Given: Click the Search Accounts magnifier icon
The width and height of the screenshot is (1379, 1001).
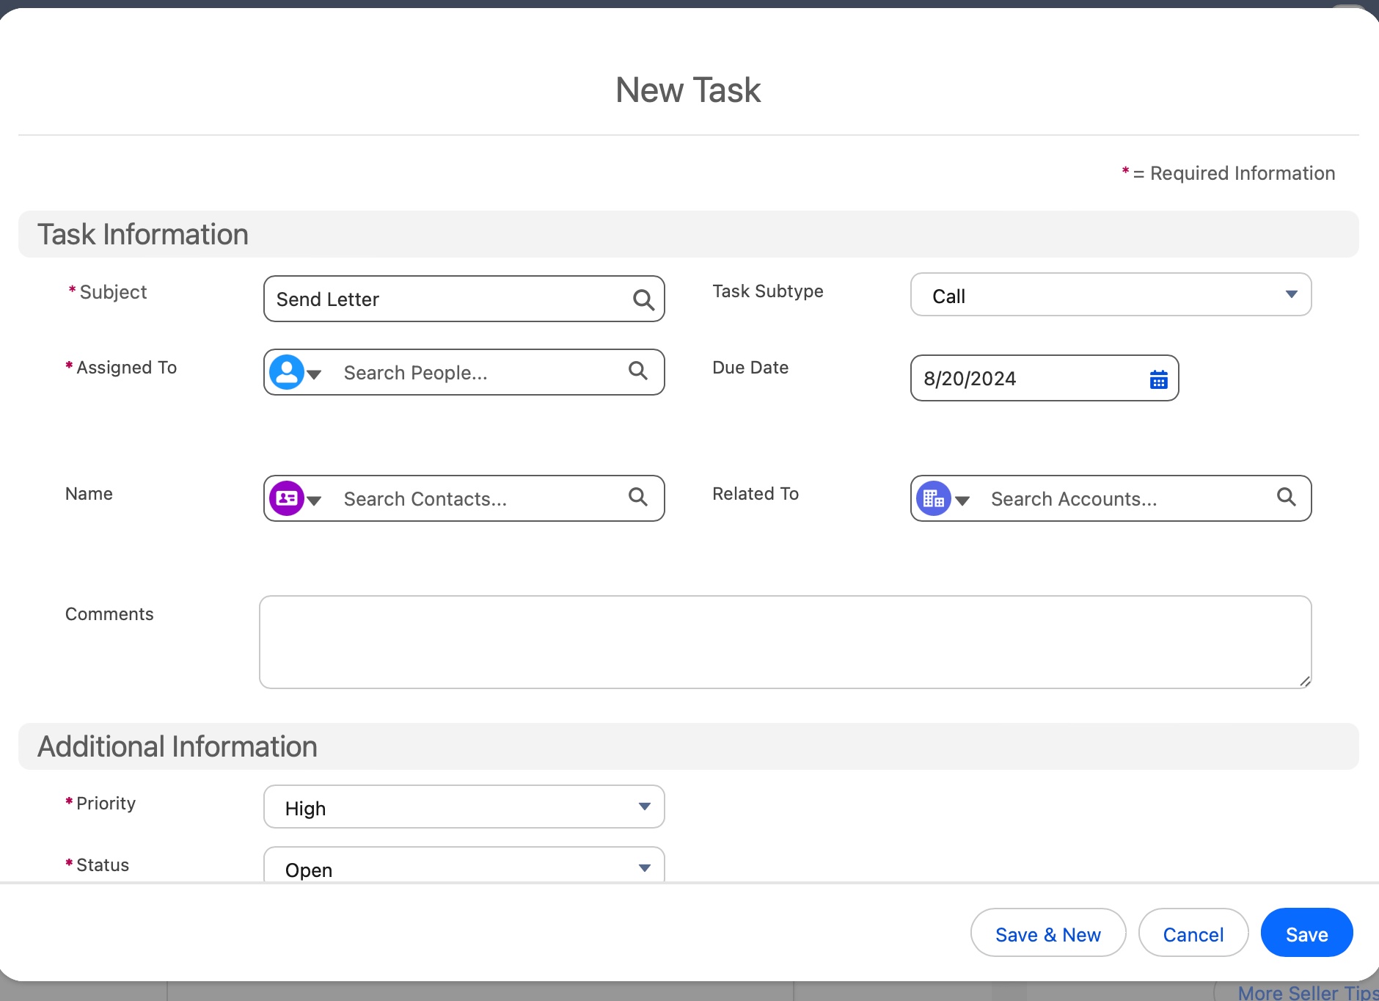Looking at the screenshot, I should [1287, 498].
